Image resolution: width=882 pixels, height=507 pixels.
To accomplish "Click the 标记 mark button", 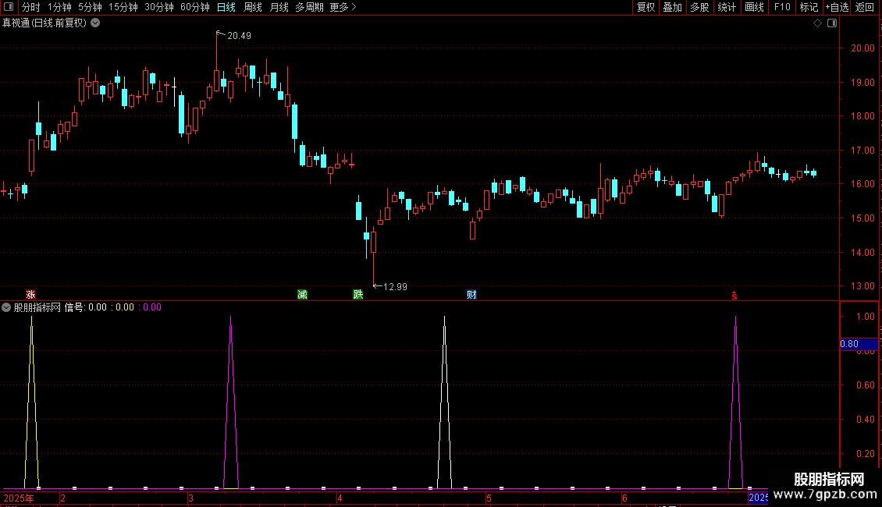I will [809, 7].
